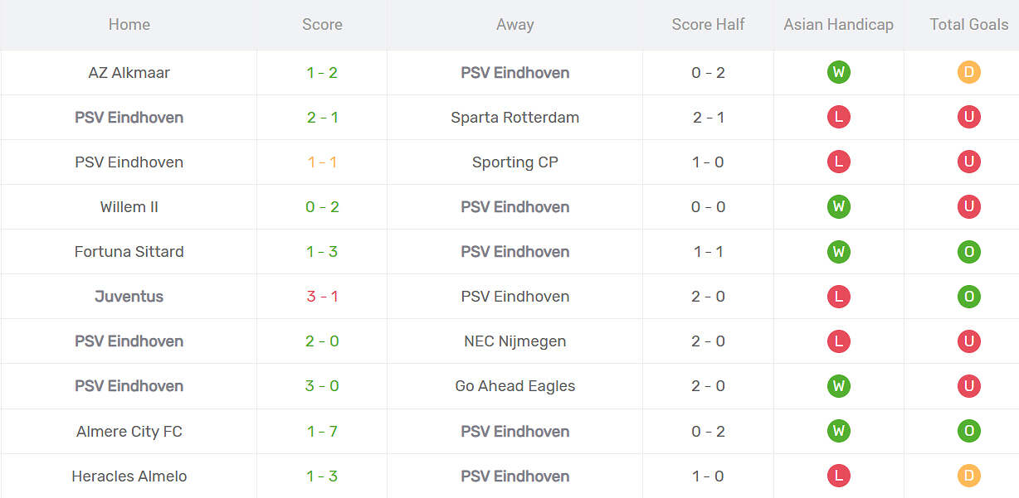Click the Home column header
The width and height of the screenshot is (1019, 498).
pyautogui.click(x=129, y=24)
